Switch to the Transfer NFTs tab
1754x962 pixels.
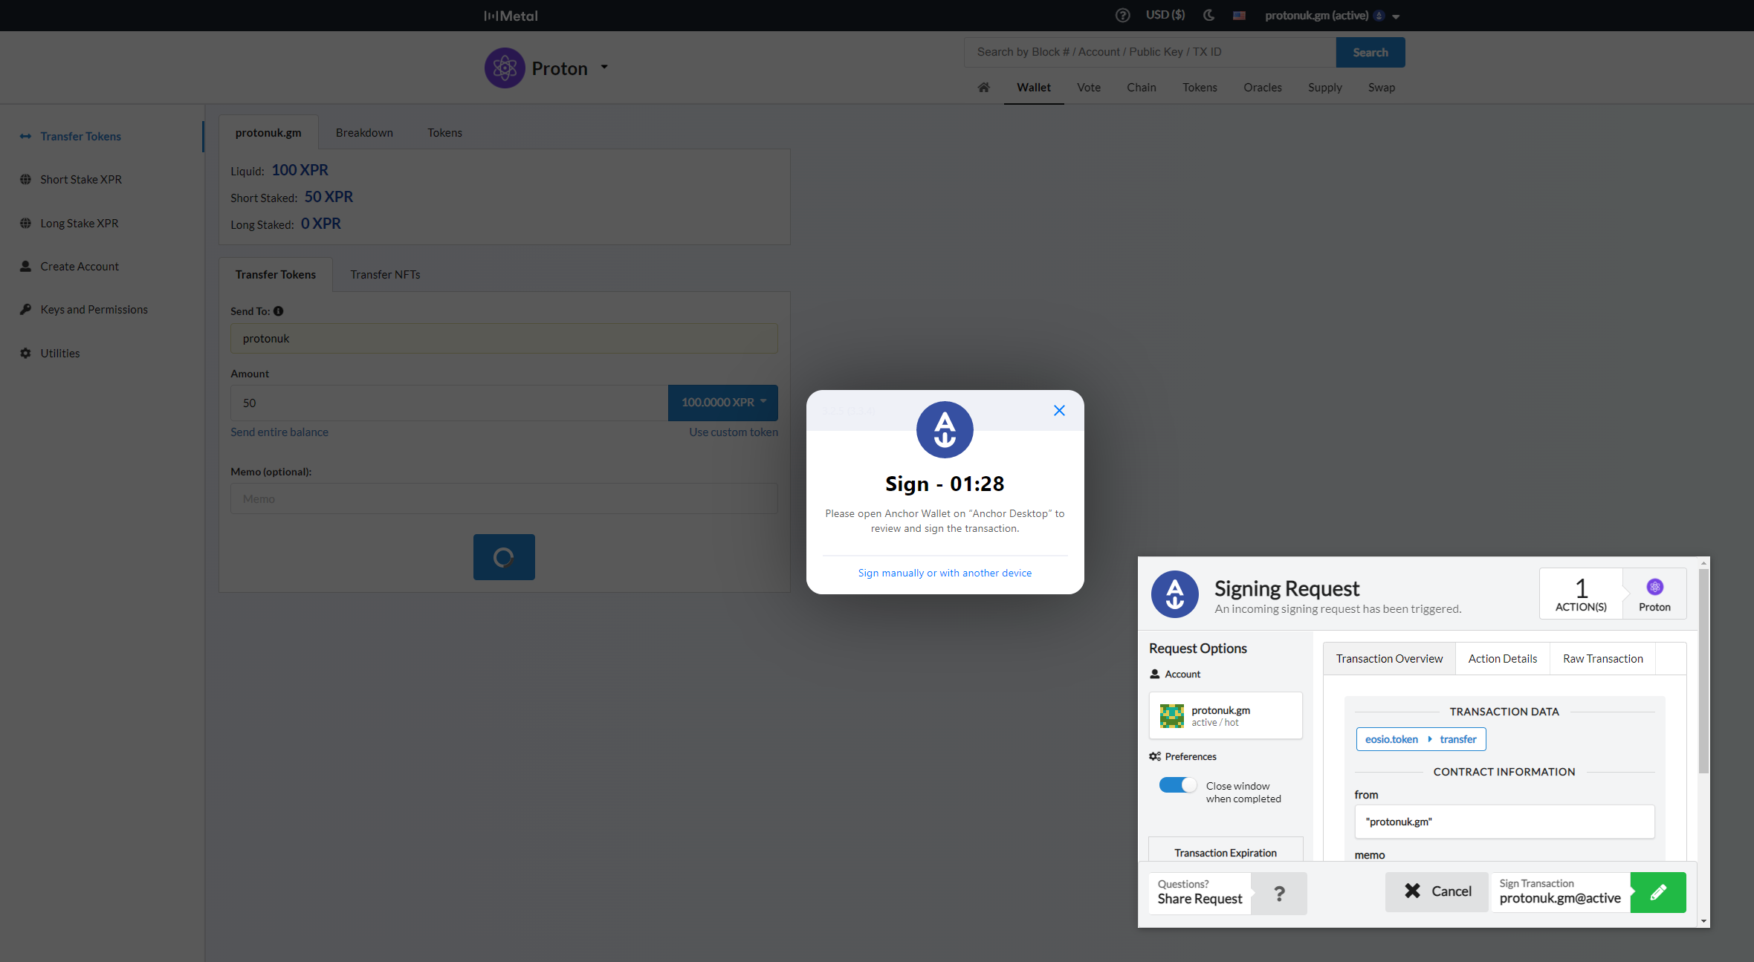point(385,275)
